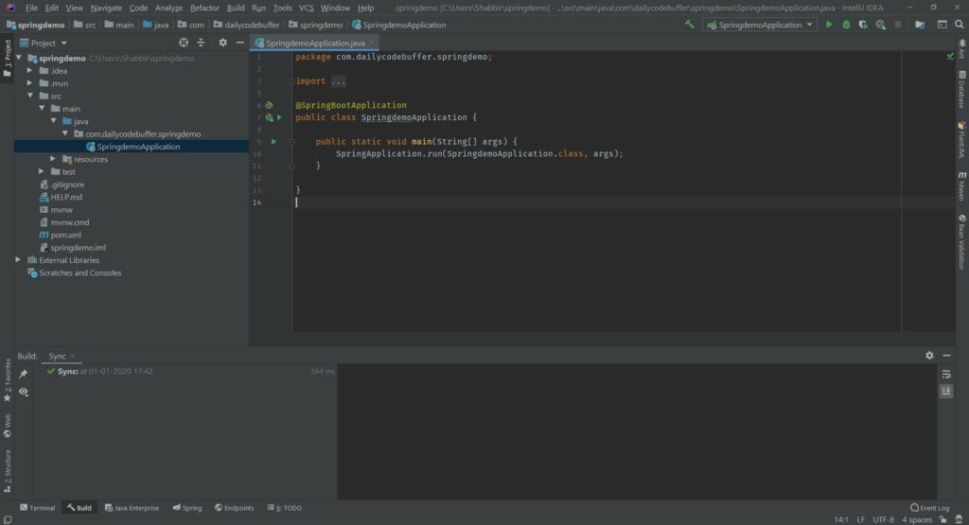This screenshot has width=969, height=525.
Task: Run SpringdemoApplication with the green play button
Action: point(829,25)
